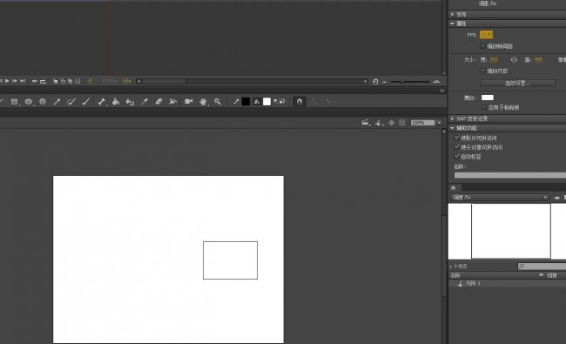Image resolution: width=566 pixels, height=344 pixels.
Task: Click the link width and height icon
Action: 514,60
